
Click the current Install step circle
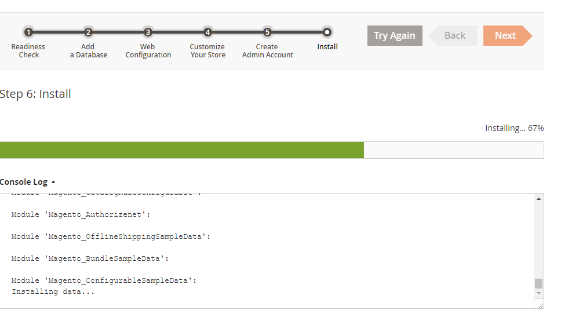point(327,32)
